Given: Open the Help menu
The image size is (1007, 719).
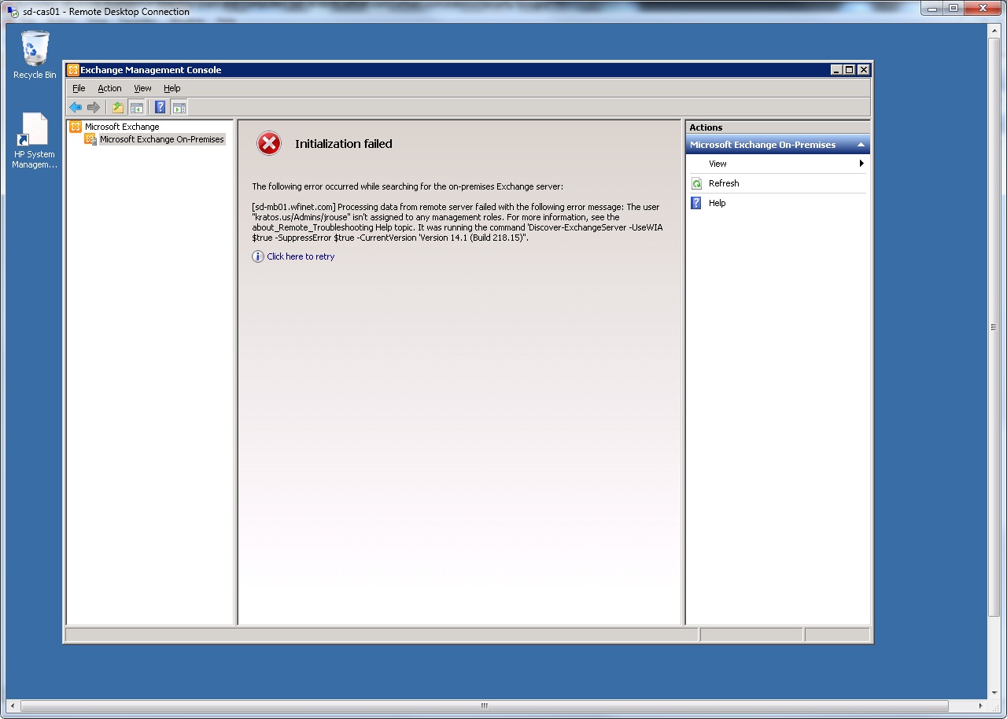Looking at the screenshot, I should click(172, 88).
